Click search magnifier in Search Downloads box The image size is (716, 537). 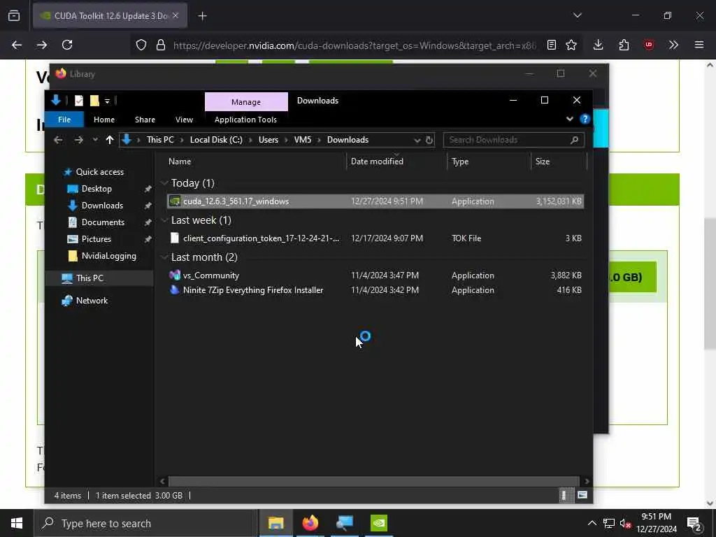pyautogui.click(x=575, y=140)
